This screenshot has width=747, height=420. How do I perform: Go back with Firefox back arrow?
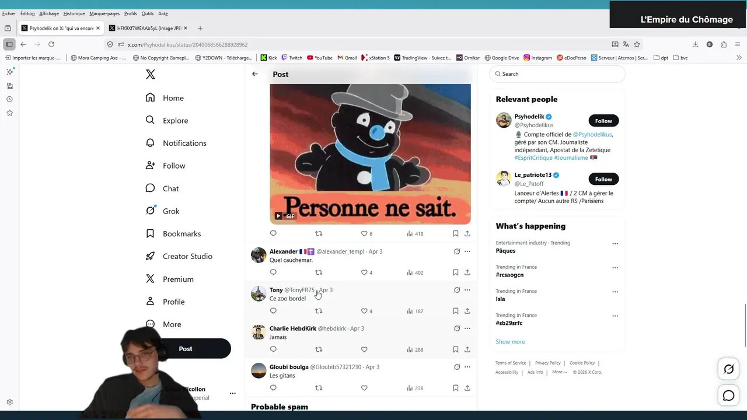click(23, 44)
